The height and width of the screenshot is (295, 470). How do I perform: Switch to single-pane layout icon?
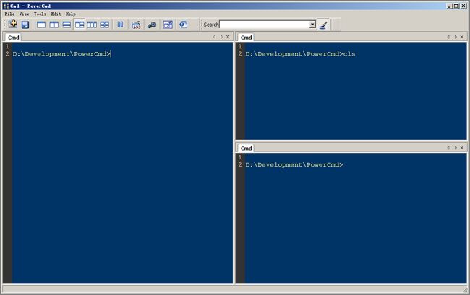pyautogui.click(x=41, y=25)
